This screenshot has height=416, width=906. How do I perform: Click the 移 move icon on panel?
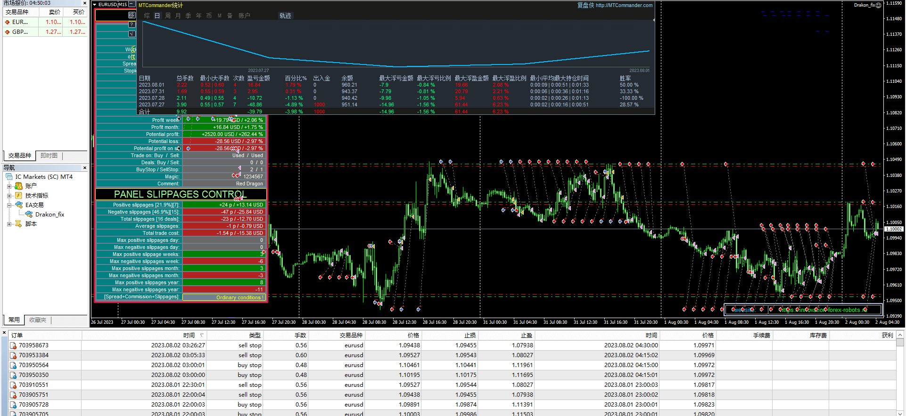(132, 15)
